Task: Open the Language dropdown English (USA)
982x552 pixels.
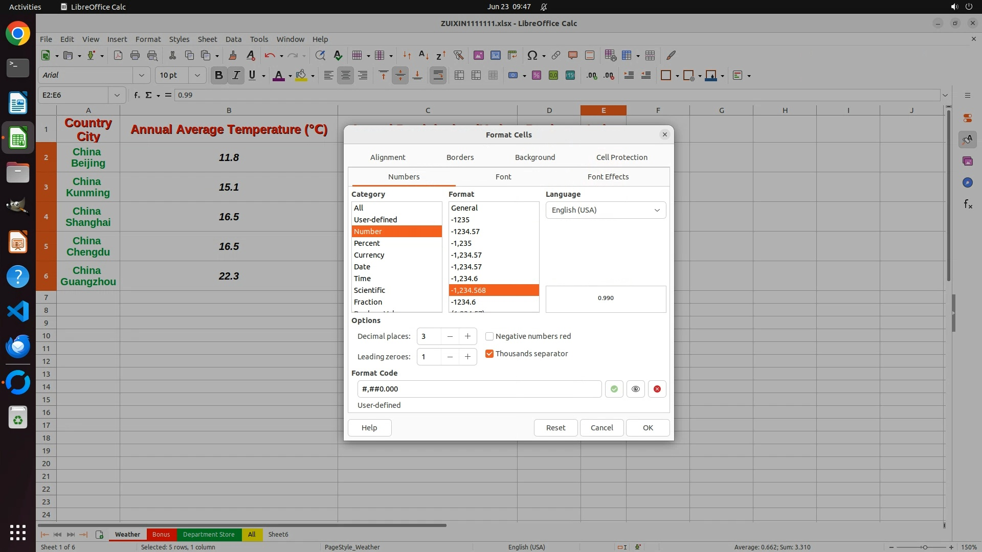Action: point(606,210)
